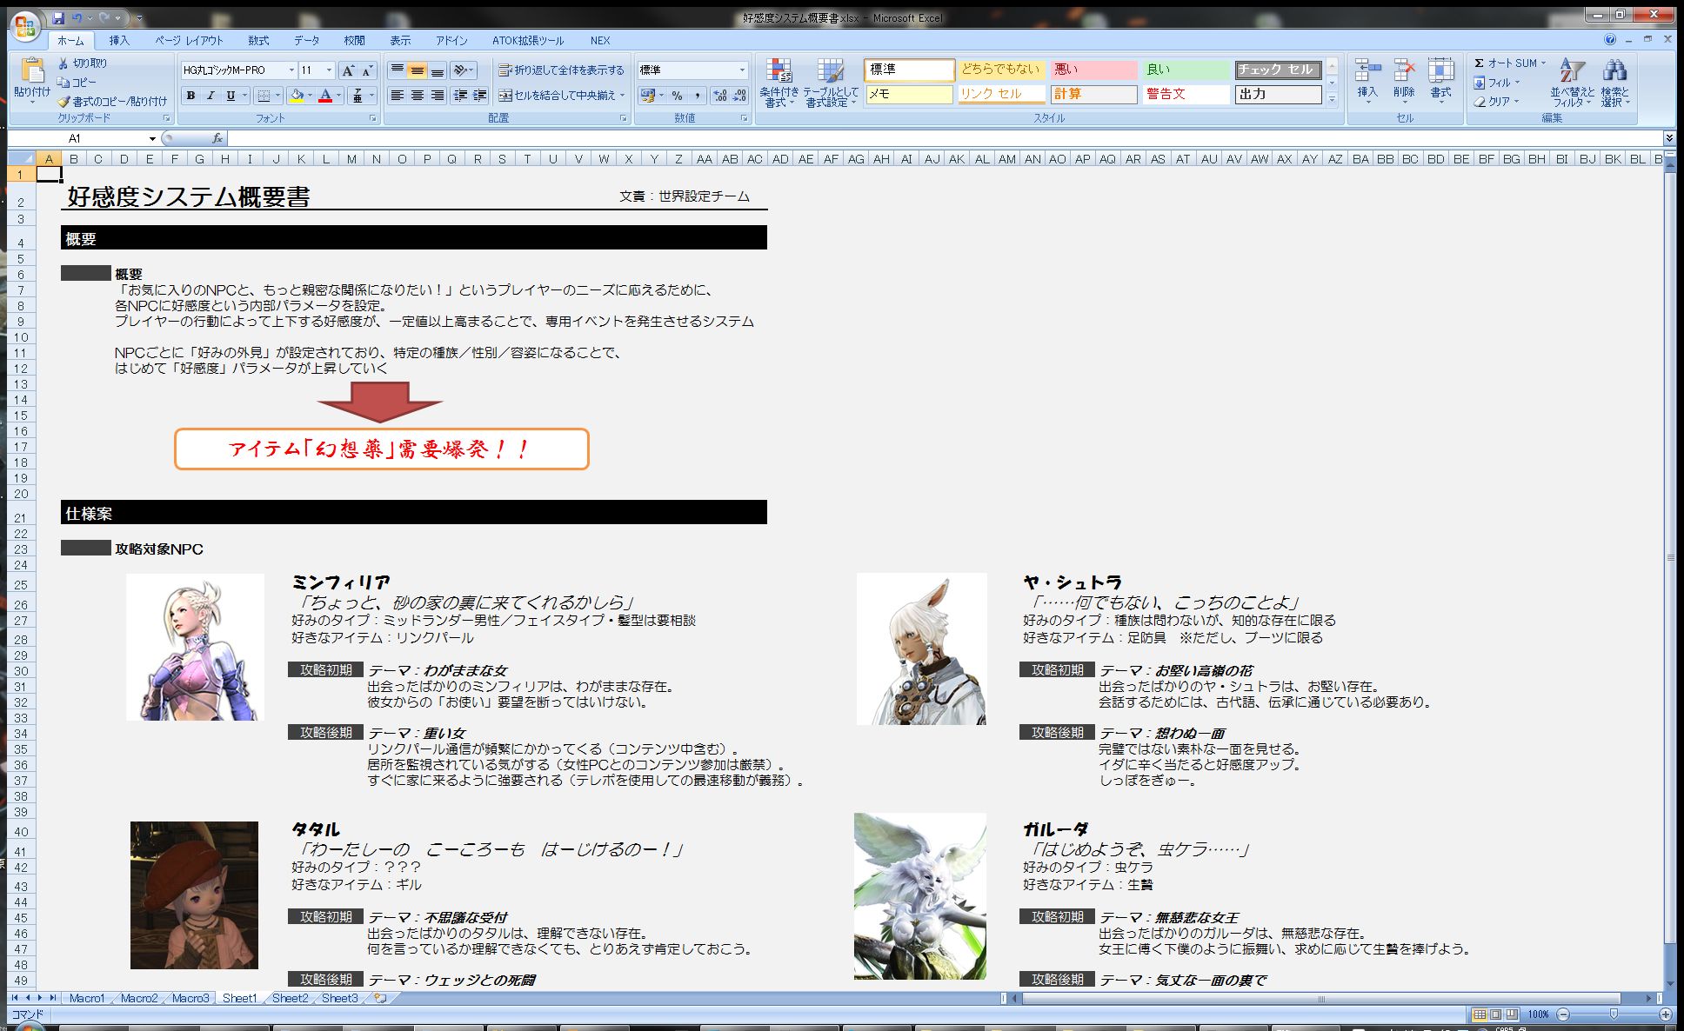Apply the 悪い (Bad) cell style
This screenshot has height=1031, width=1684.
click(x=1093, y=70)
